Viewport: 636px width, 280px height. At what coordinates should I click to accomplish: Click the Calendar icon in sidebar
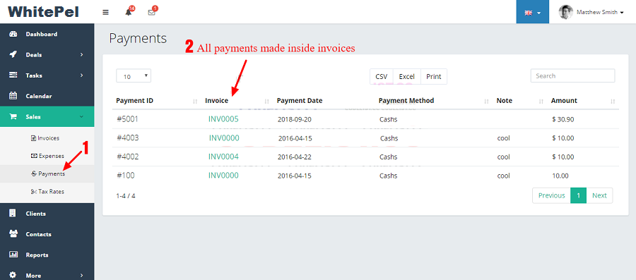tap(13, 96)
